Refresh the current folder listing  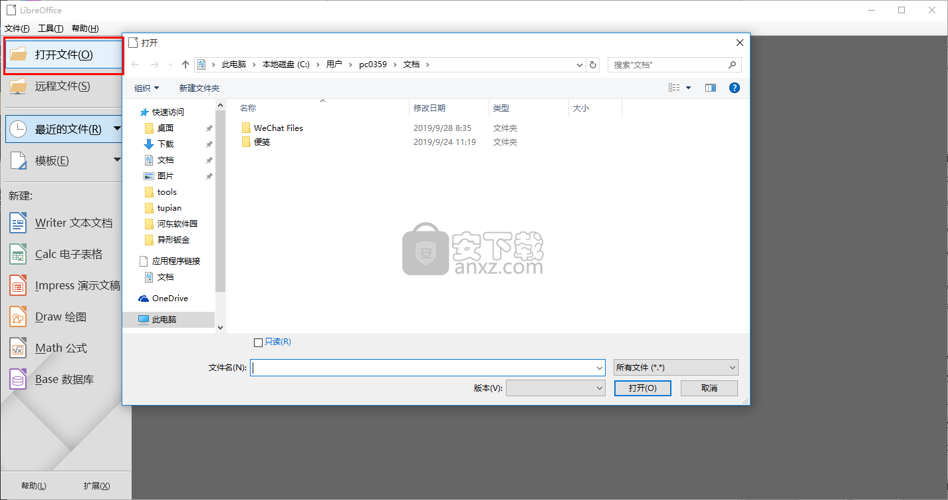tap(594, 64)
